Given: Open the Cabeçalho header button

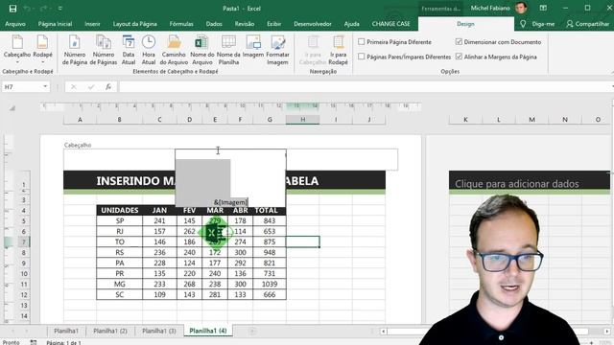Looking at the screenshot, I should (17, 49).
